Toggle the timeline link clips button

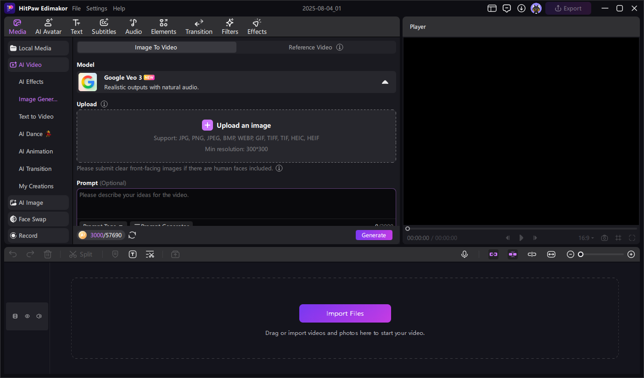pyautogui.click(x=493, y=254)
